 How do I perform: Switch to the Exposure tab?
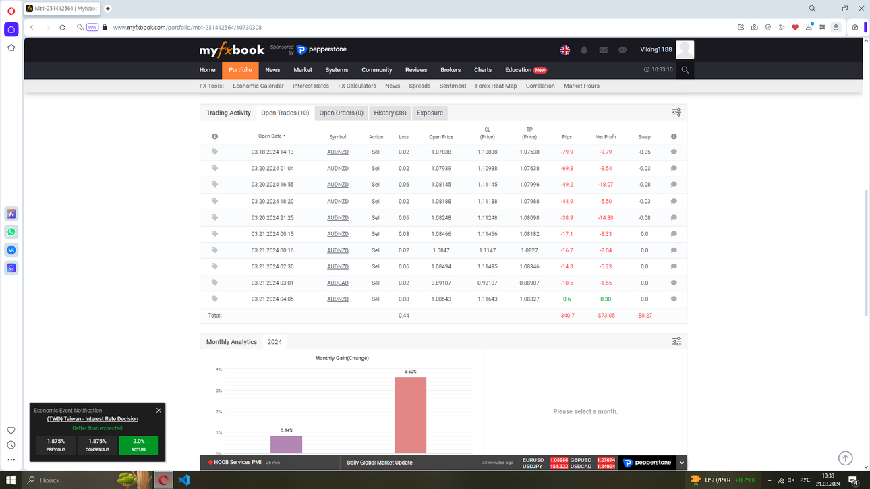430,113
